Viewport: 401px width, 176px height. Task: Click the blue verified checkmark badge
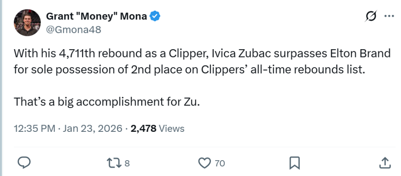[x=155, y=17]
